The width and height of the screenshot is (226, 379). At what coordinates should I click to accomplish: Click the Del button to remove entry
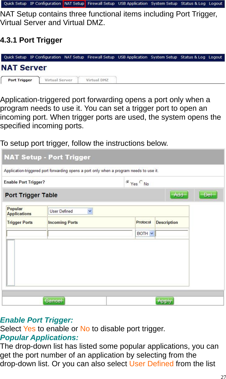207,195
